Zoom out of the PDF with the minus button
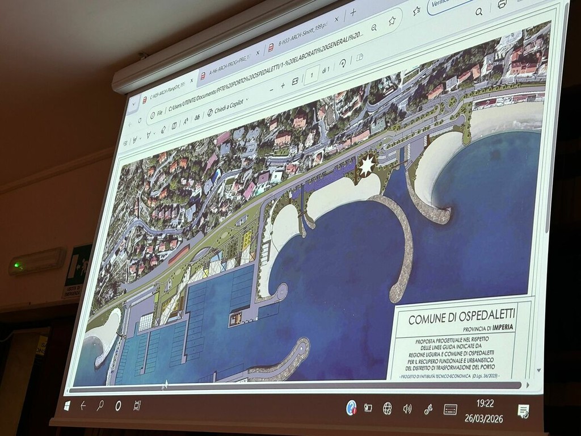This screenshot has height=436, width=581. (x=271, y=89)
